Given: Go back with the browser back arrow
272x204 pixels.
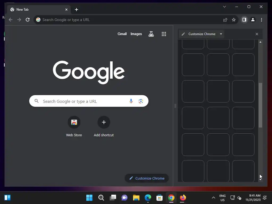Looking at the screenshot, I should [11, 20].
